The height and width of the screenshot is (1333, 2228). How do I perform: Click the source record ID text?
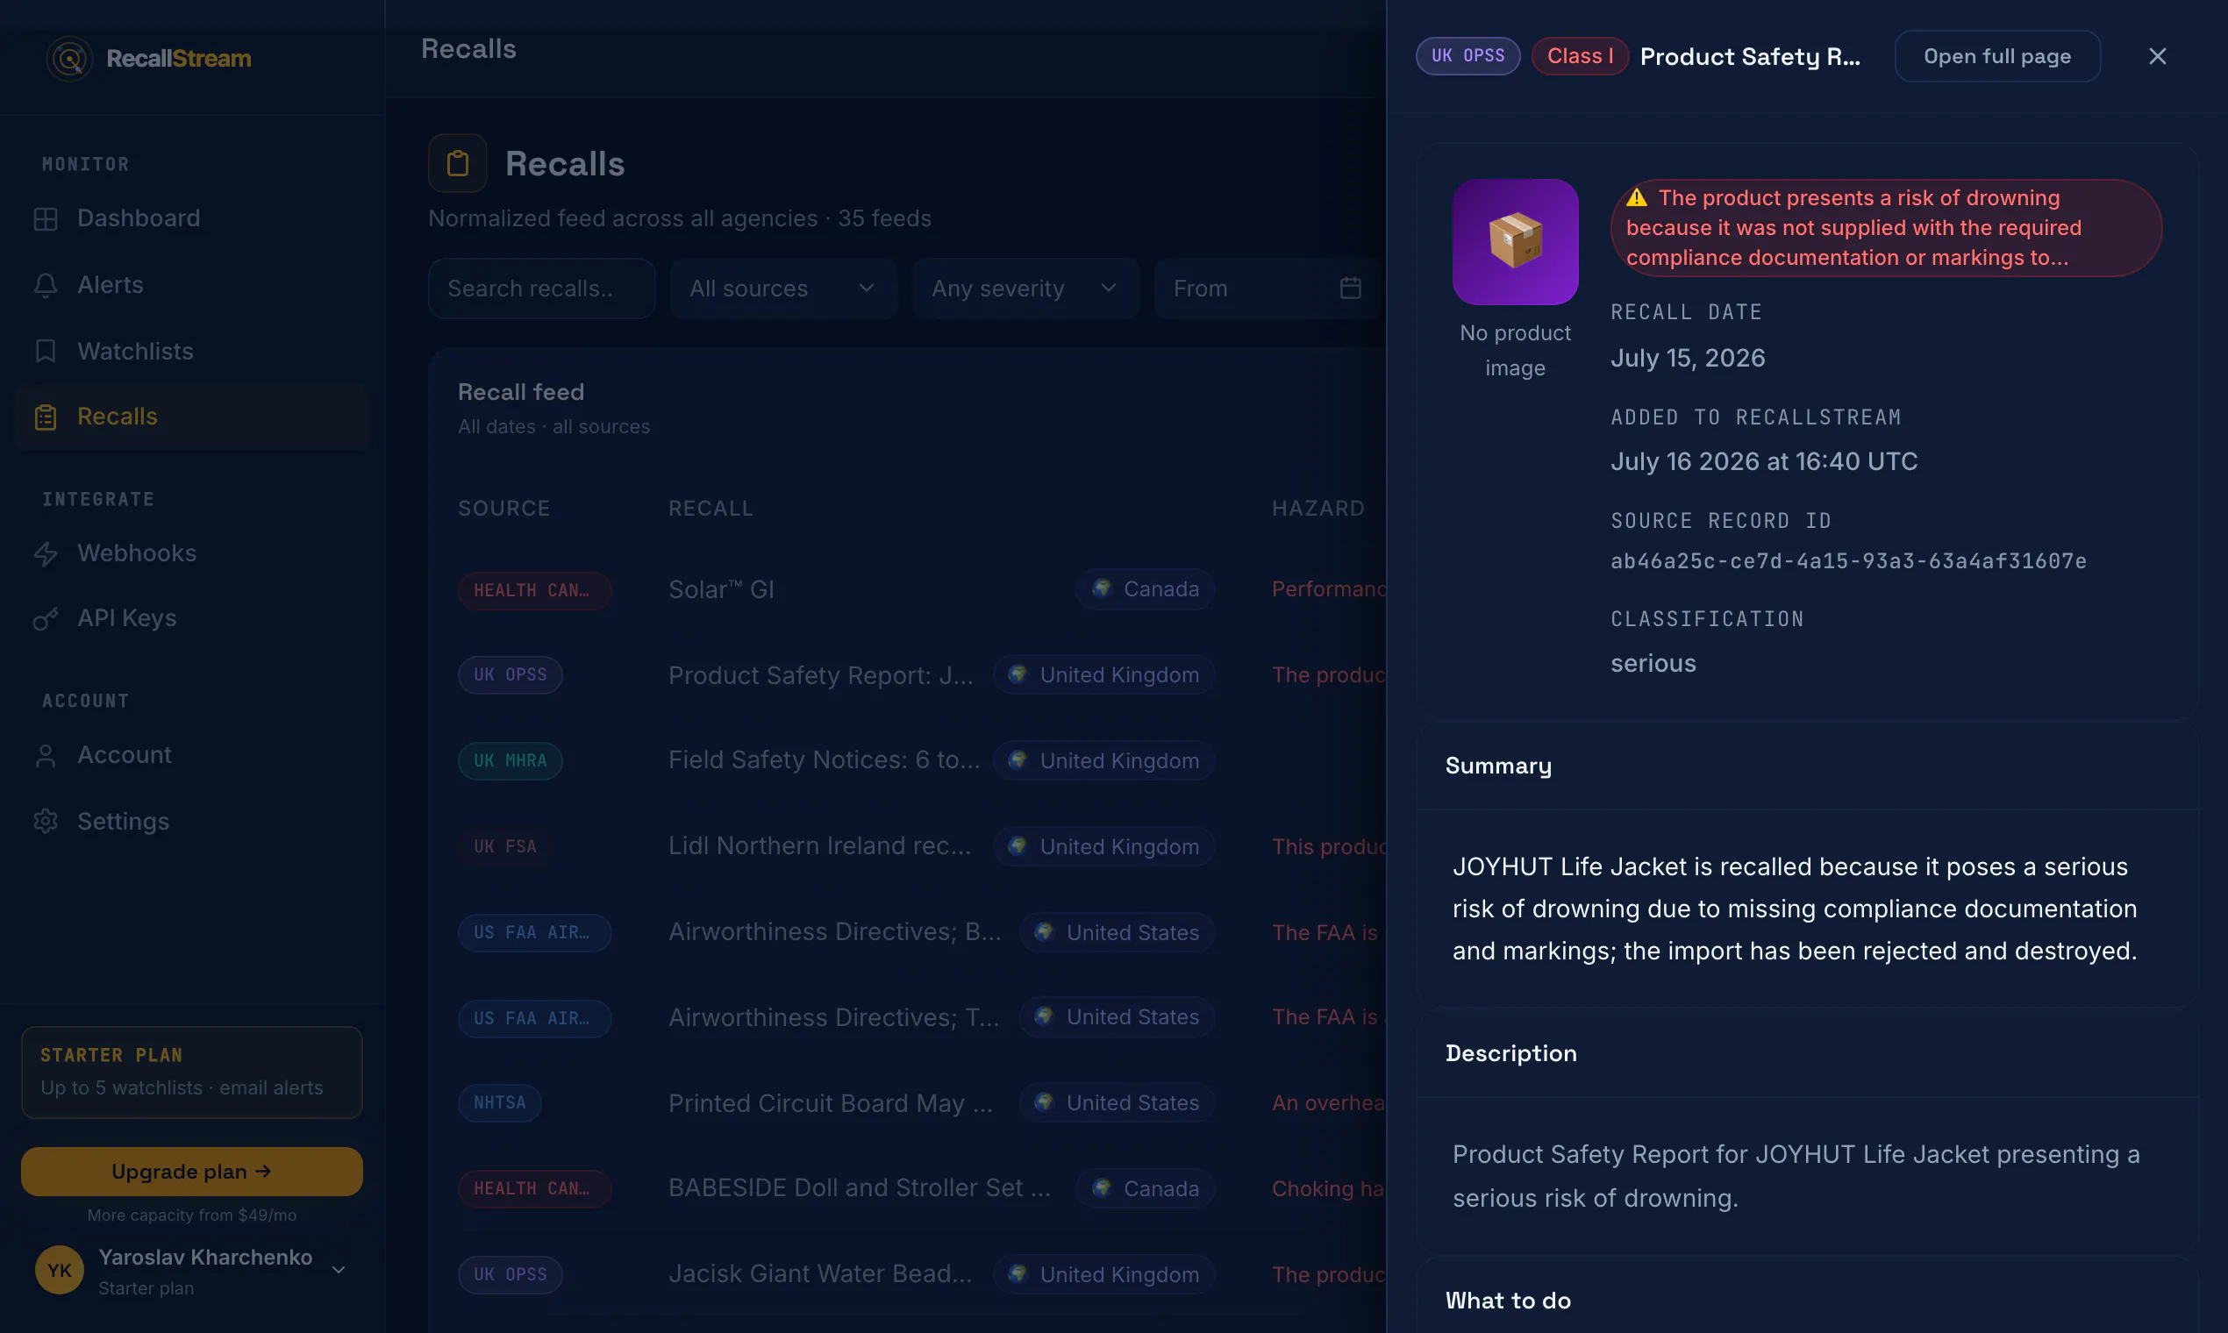pos(1848,561)
